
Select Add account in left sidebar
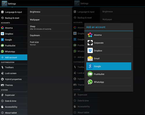(14, 57)
